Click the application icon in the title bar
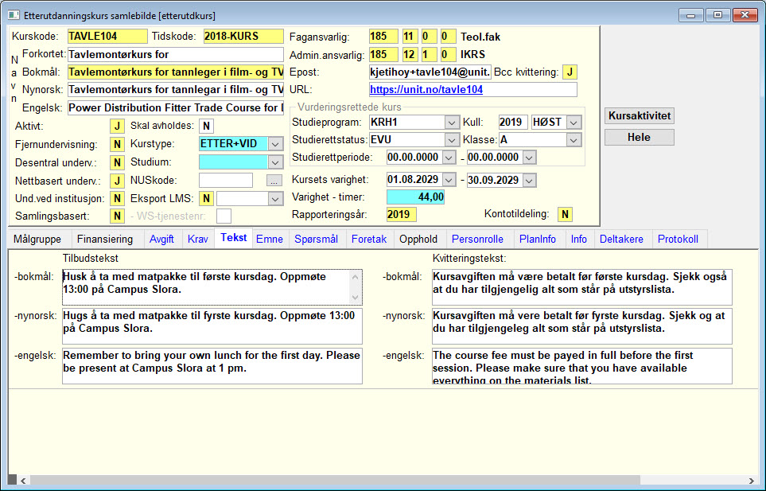 [x=14, y=15]
